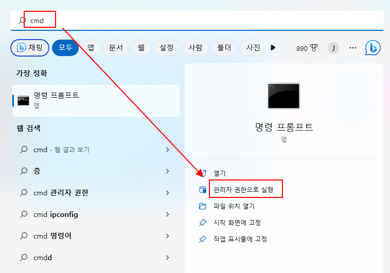Click large Command Prompt thumbnail in preview pane
This screenshot has width=390, height=273.
pos(284,96)
